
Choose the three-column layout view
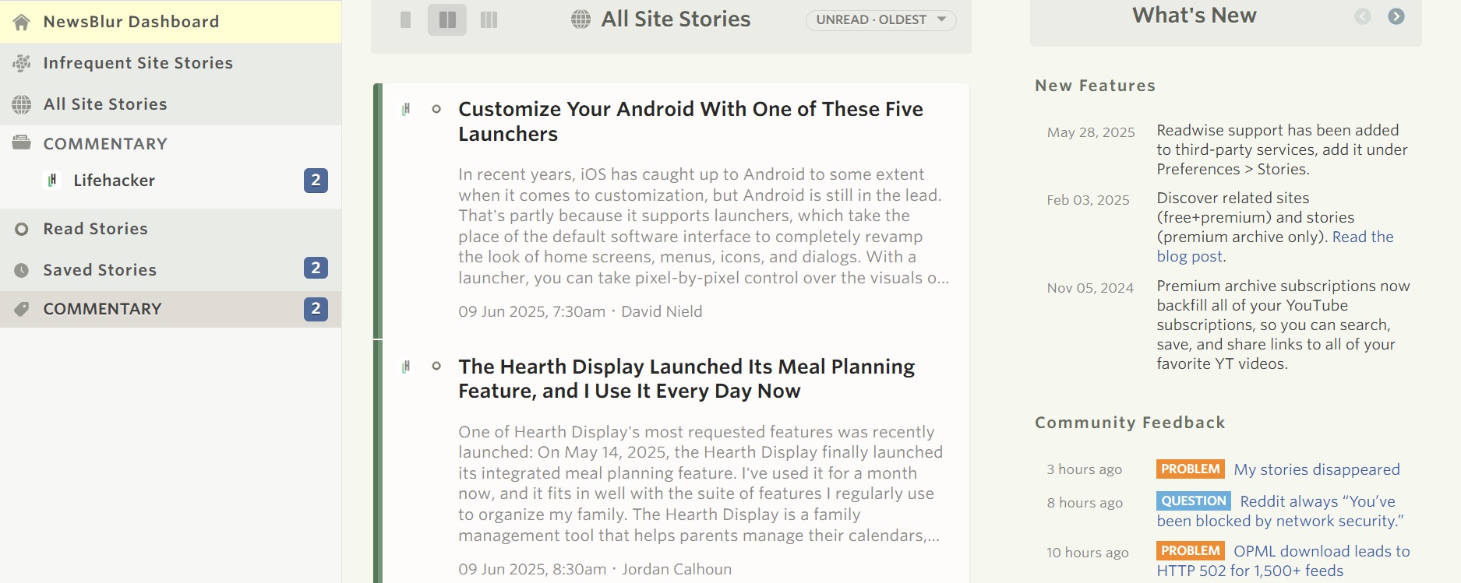[x=489, y=19]
